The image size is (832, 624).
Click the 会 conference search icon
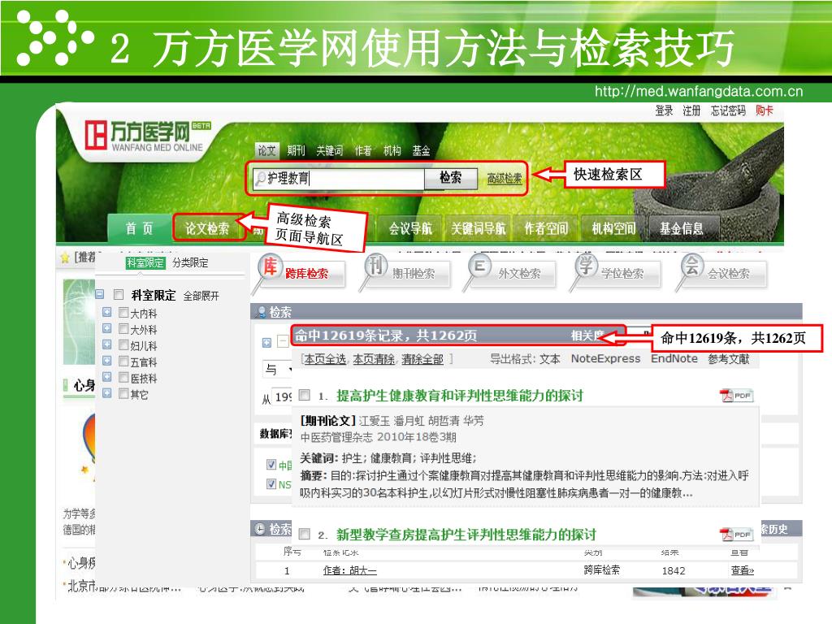tap(692, 266)
